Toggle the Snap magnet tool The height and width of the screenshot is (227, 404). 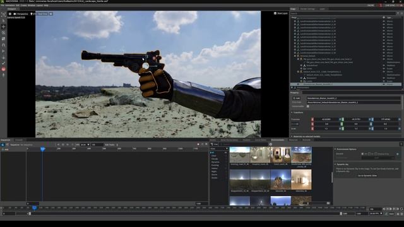click(x=3, y=45)
